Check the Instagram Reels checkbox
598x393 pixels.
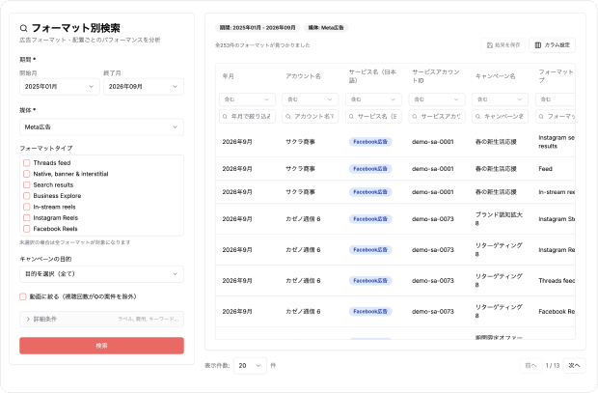pyautogui.click(x=27, y=217)
